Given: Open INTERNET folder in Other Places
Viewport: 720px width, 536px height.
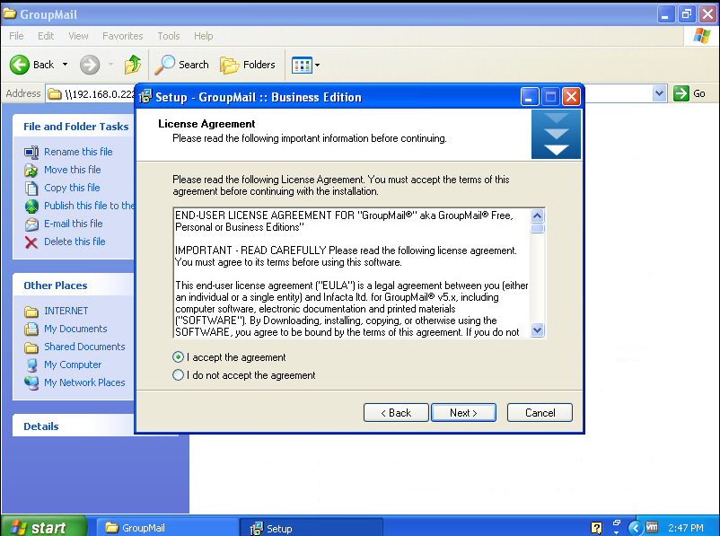Looking at the screenshot, I should (66, 311).
